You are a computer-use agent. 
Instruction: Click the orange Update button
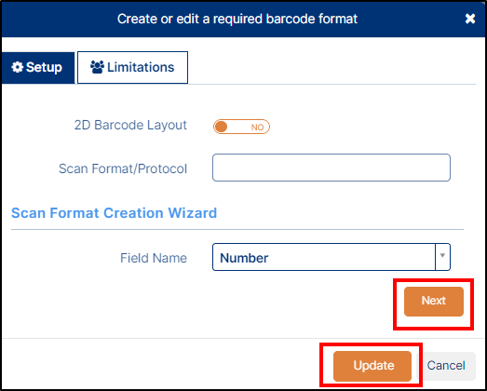372,366
